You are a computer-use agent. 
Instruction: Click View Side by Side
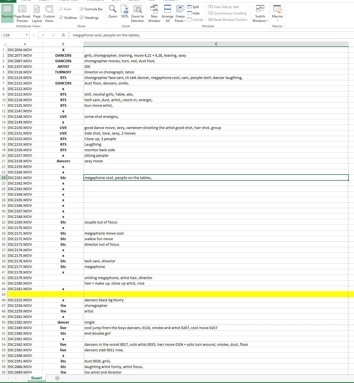[224, 7]
